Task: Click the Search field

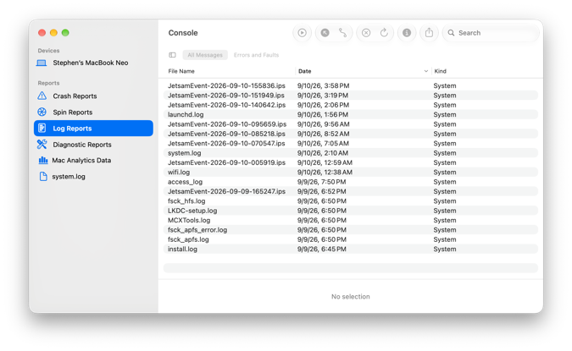Action: point(491,33)
